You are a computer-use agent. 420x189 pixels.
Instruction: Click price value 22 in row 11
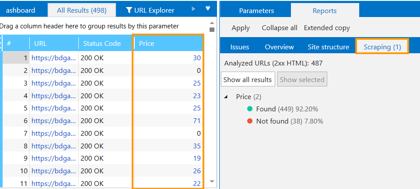[197, 183]
